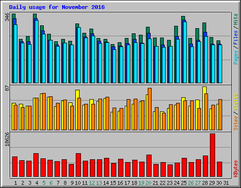Select the cyan Pages bar for day 4

[x=37, y=52]
